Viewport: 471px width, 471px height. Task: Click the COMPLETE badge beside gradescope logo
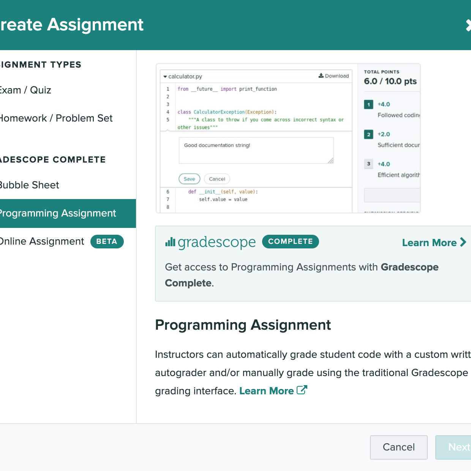[x=291, y=242]
